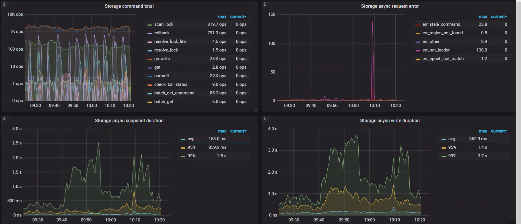Image resolution: width=521 pixels, height=224 pixels.
Task: Open Storage async snapshot duration title menu
Action: (129, 121)
